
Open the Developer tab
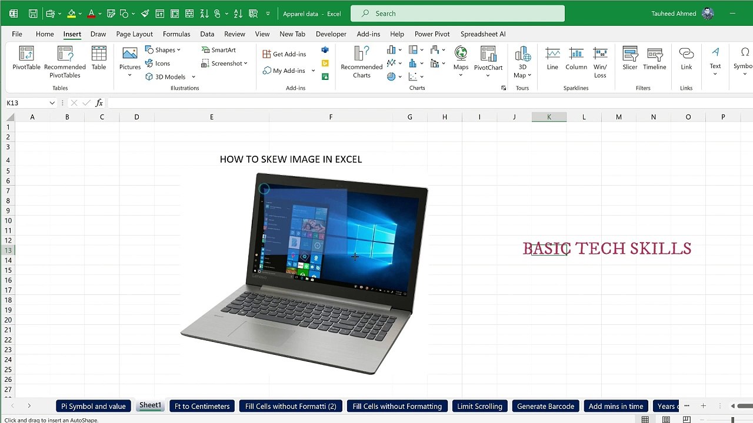tap(331, 34)
